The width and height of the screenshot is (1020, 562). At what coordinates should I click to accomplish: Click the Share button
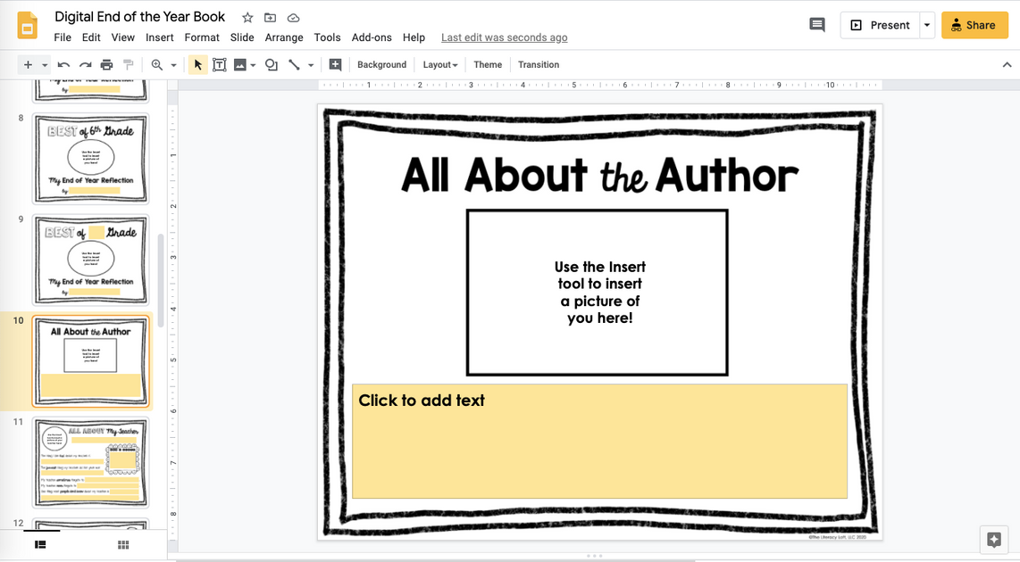[974, 25]
